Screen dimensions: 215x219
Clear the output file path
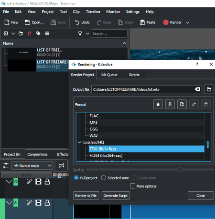point(197,89)
